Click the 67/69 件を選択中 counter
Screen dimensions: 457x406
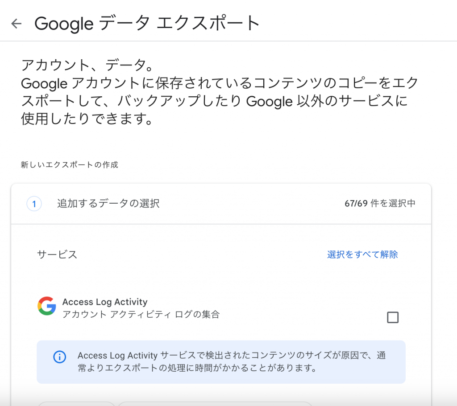[x=380, y=203]
